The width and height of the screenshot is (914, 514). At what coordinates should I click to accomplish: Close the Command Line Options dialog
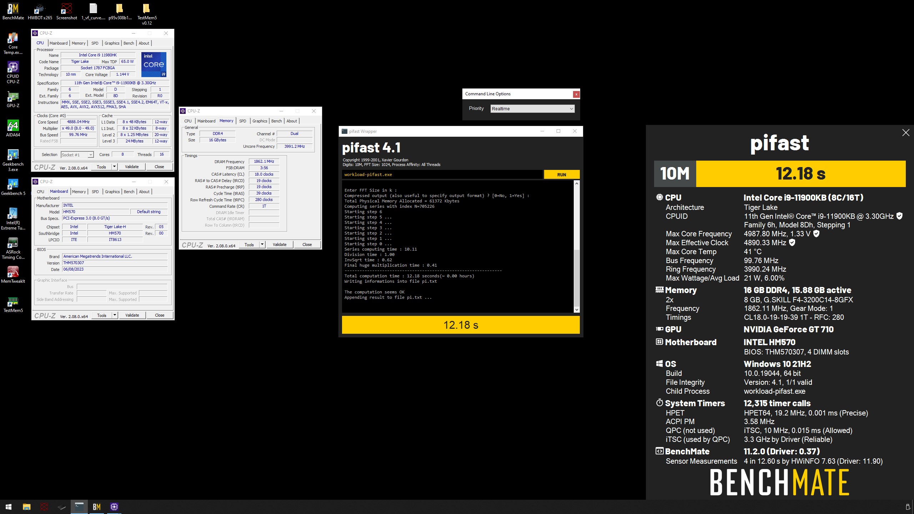click(x=576, y=94)
